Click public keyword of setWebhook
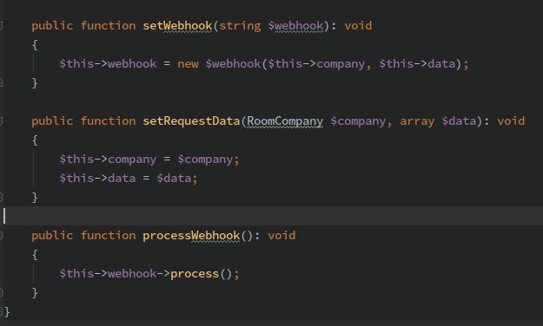 click(52, 26)
